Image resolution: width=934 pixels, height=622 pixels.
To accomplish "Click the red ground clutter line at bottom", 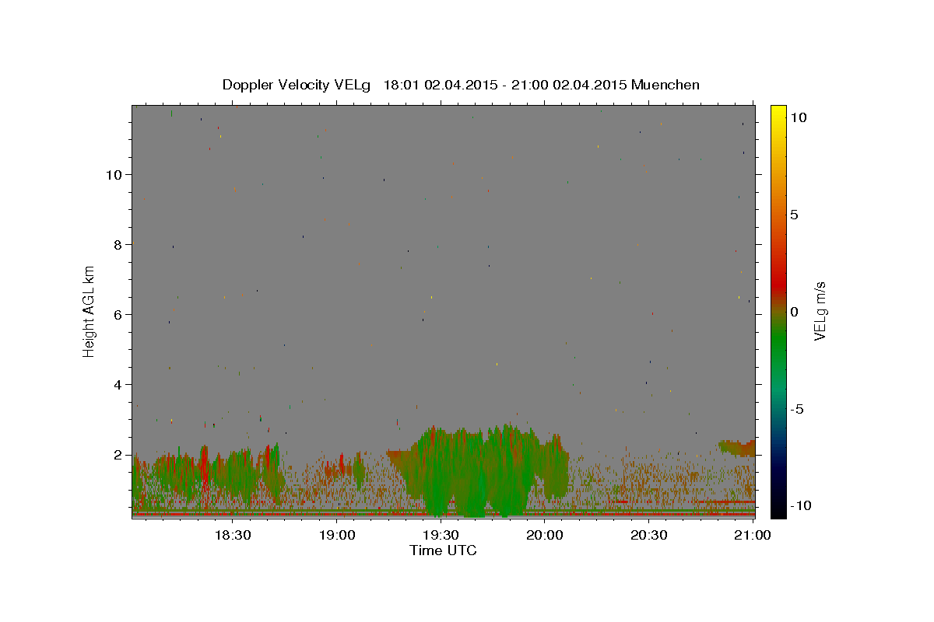I will (443, 515).
